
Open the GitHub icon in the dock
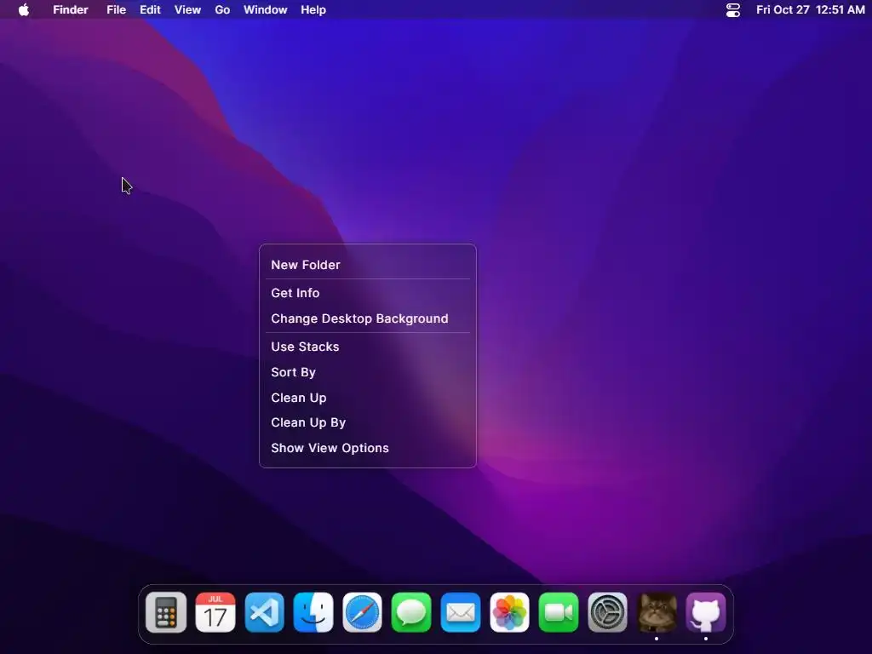[x=706, y=612]
